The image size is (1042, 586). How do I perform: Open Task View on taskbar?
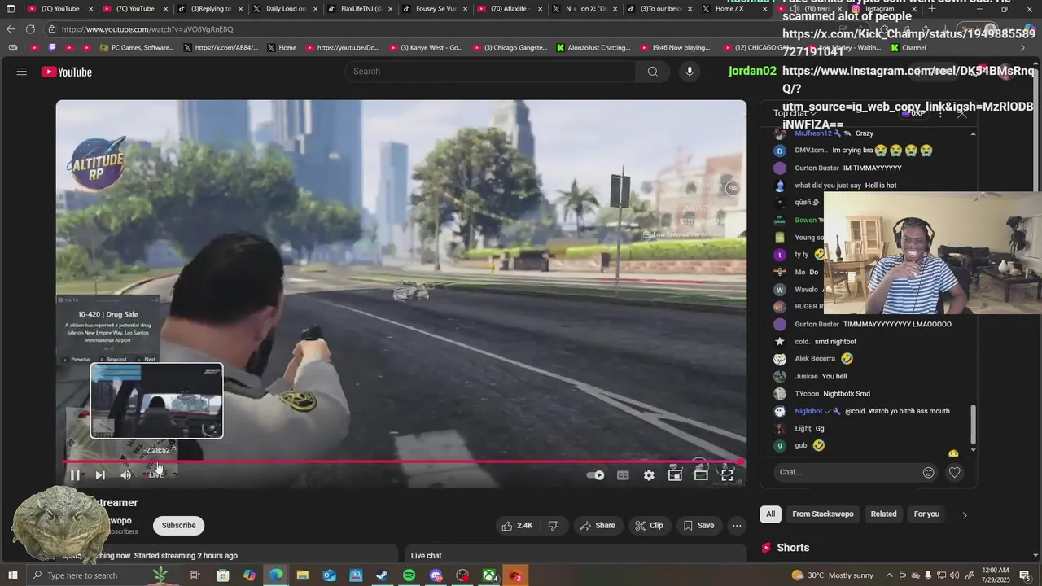coord(195,575)
